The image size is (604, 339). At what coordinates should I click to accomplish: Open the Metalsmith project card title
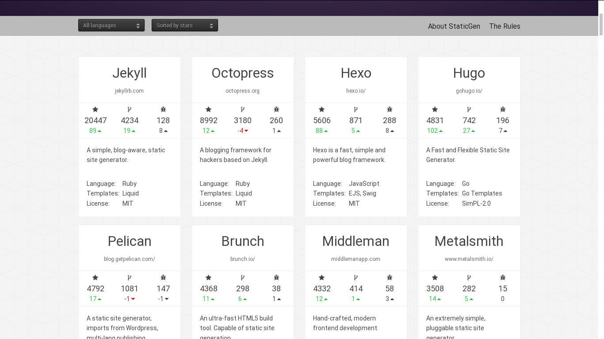pos(469,241)
